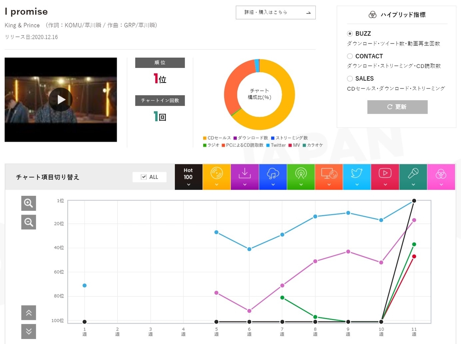The width and height of the screenshot is (461, 344).
Task: Select the teal karaoke microphone icon
Action: pos(413,177)
